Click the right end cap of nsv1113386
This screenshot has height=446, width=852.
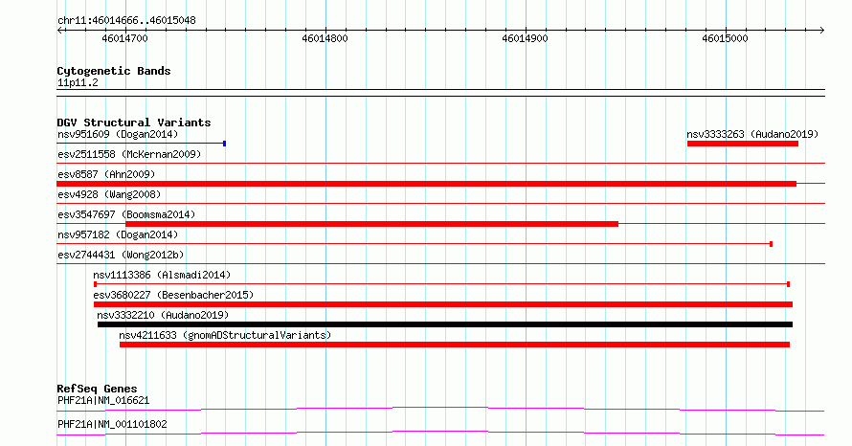789,284
